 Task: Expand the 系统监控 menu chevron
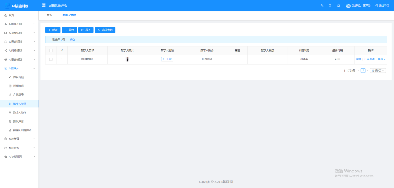click(34, 148)
